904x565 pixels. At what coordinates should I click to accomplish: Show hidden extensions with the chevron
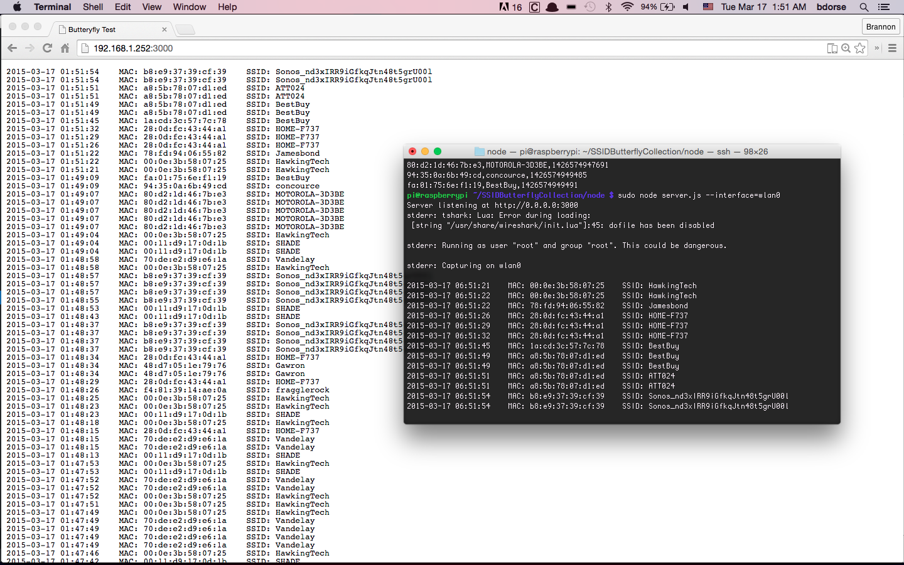pyautogui.click(x=876, y=48)
